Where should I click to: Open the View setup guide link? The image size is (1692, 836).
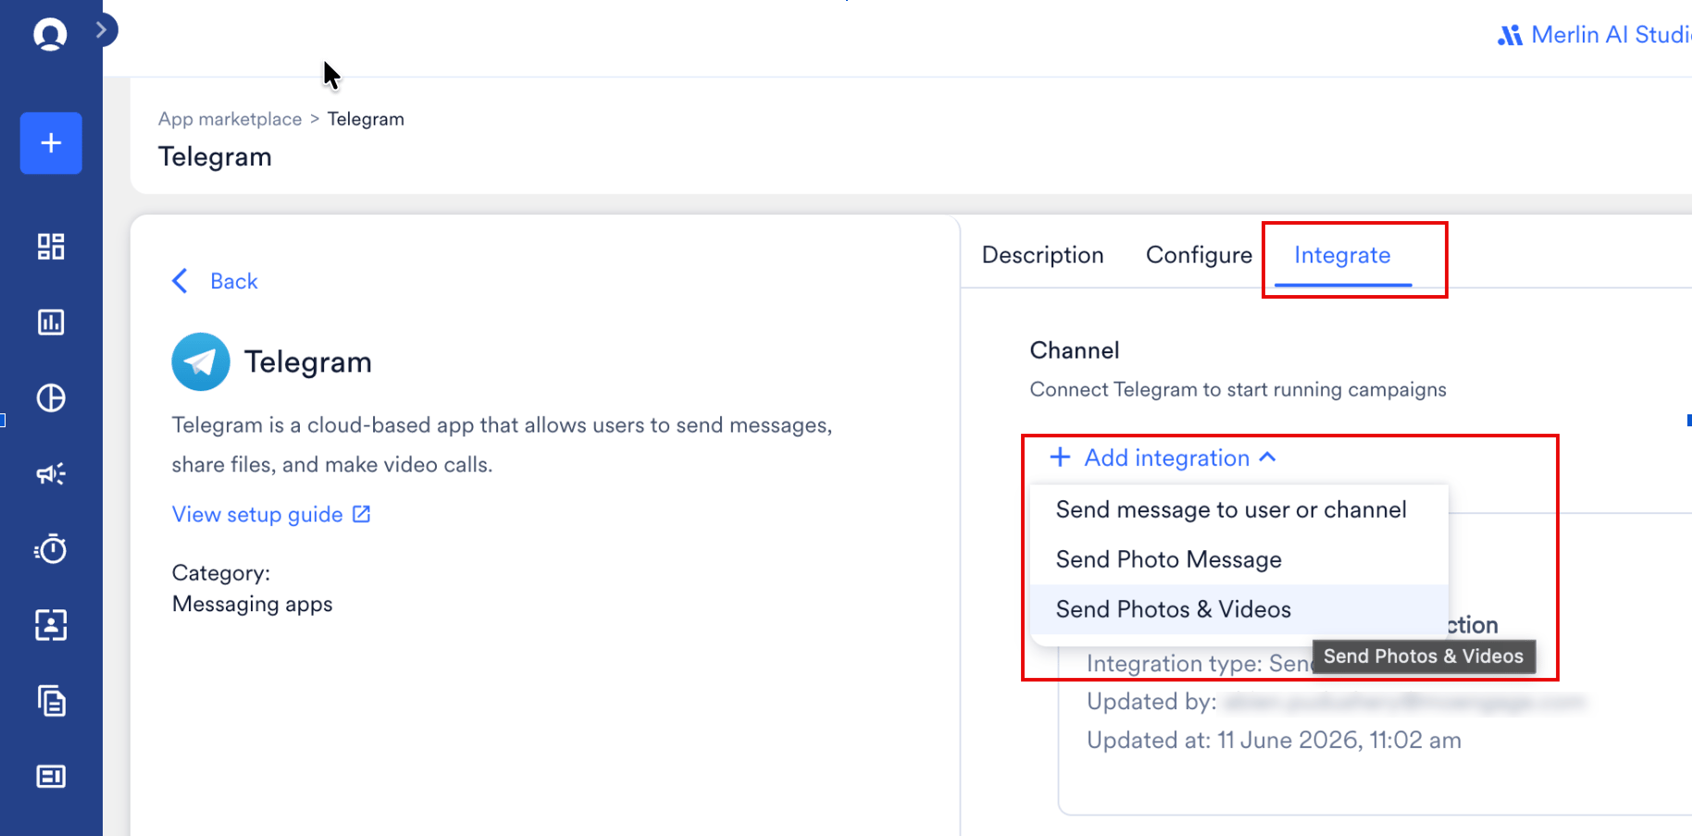pos(257,514)
